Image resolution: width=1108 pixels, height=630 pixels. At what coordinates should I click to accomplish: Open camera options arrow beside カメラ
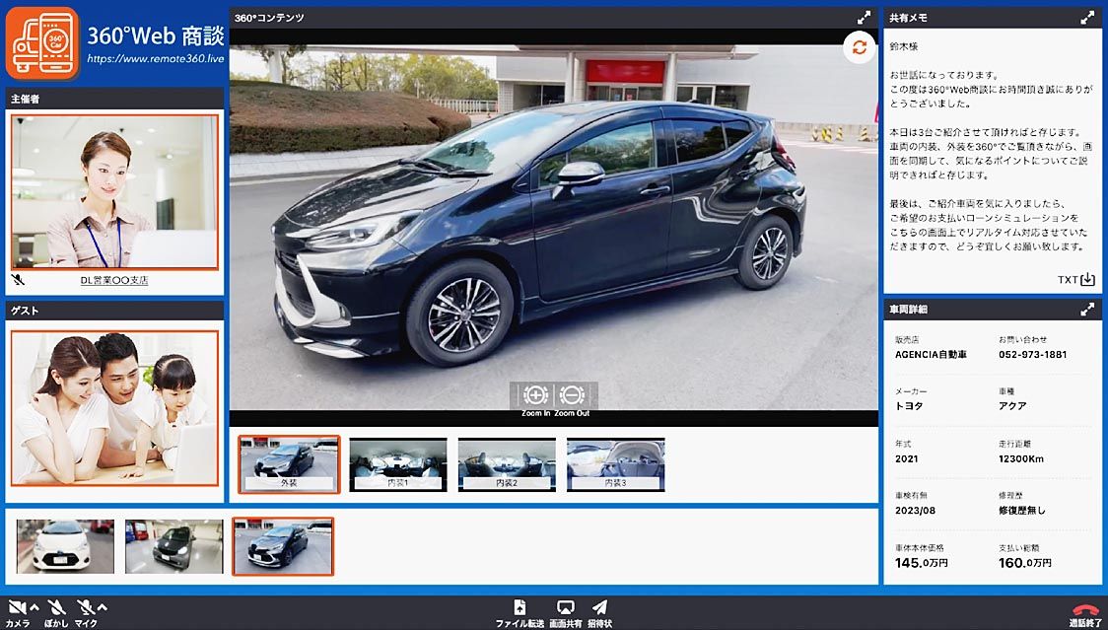pos(35,606)
